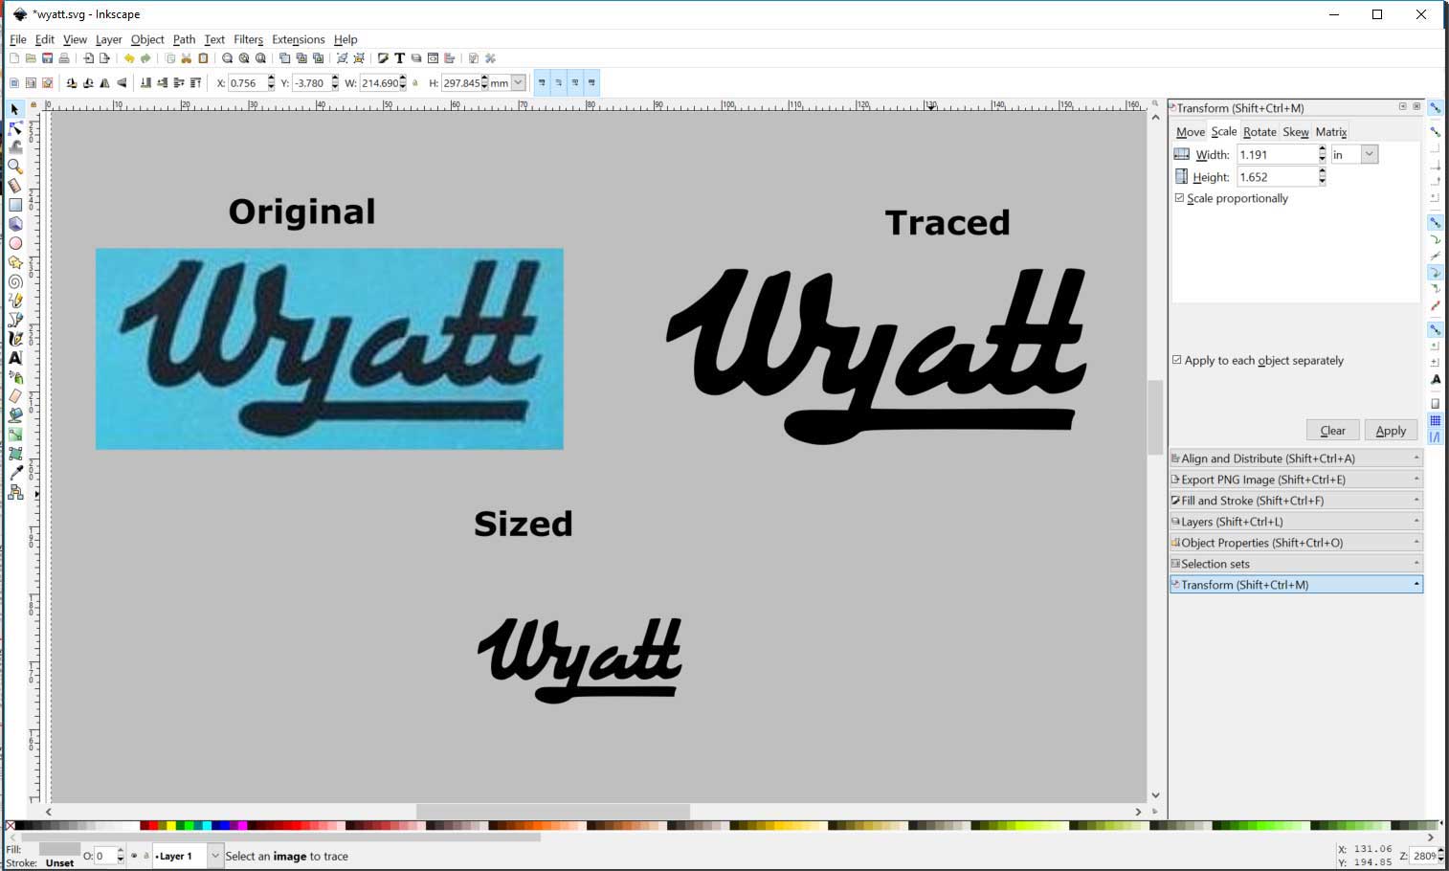Open Text and Font dialog icon

point(399,58)
